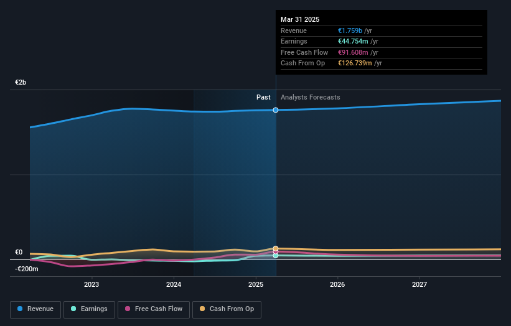Click the €0 y-axis label

click(x=19, y=252)
